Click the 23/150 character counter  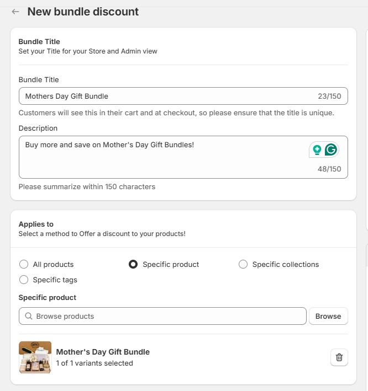tap(329, 97)
